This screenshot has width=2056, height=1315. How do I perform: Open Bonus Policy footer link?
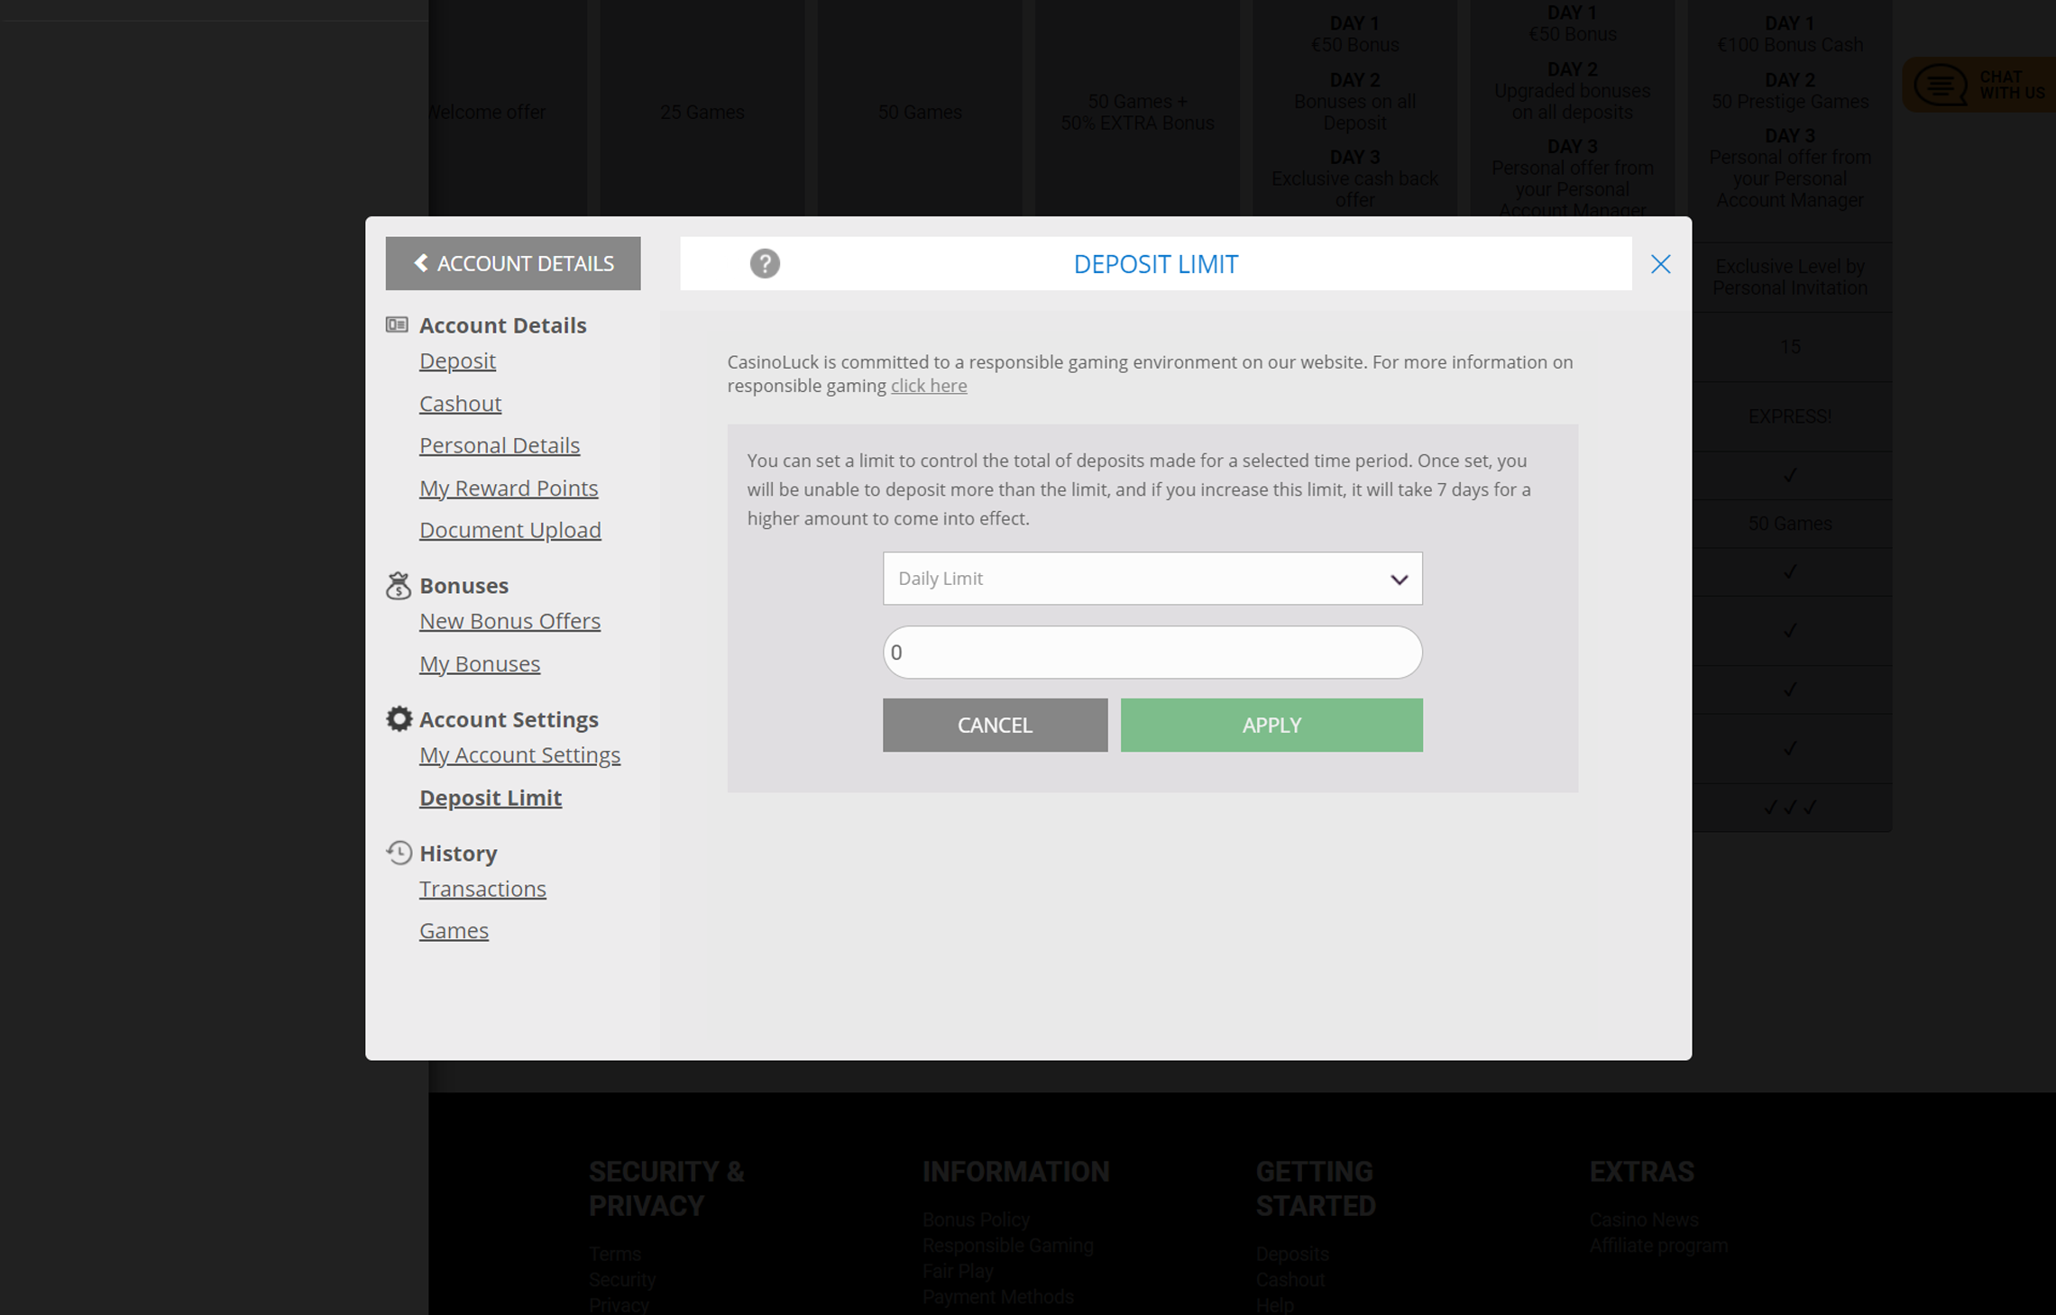[976, 1219]
